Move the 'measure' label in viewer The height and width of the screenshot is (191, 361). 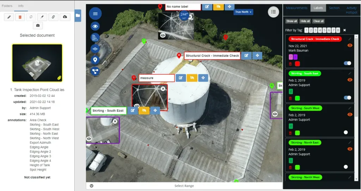coord(203,78)
